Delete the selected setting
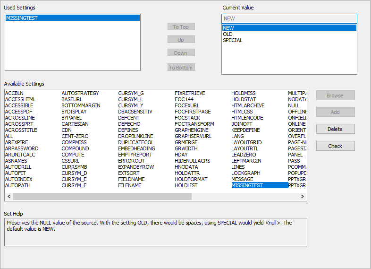This screenshot has width=371, height=269. pyautogui.click(x=335, y=129)
